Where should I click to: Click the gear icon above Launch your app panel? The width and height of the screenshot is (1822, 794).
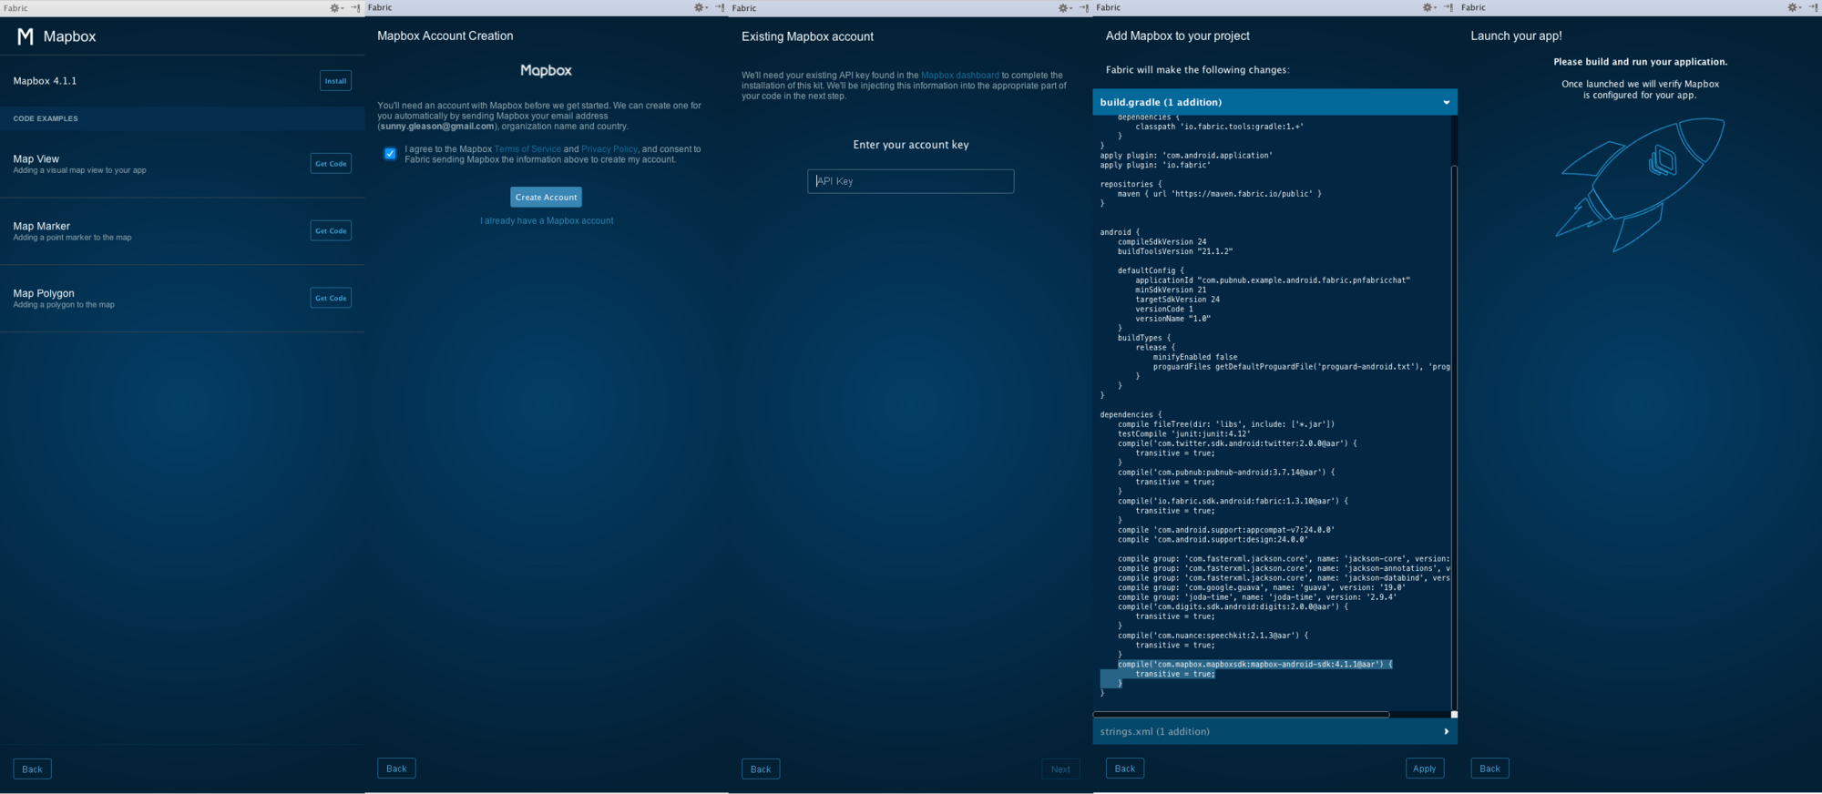point(1792,7)
